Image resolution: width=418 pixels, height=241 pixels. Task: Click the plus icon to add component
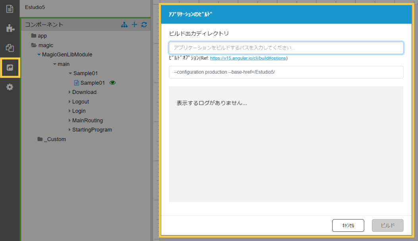[134, 25]
